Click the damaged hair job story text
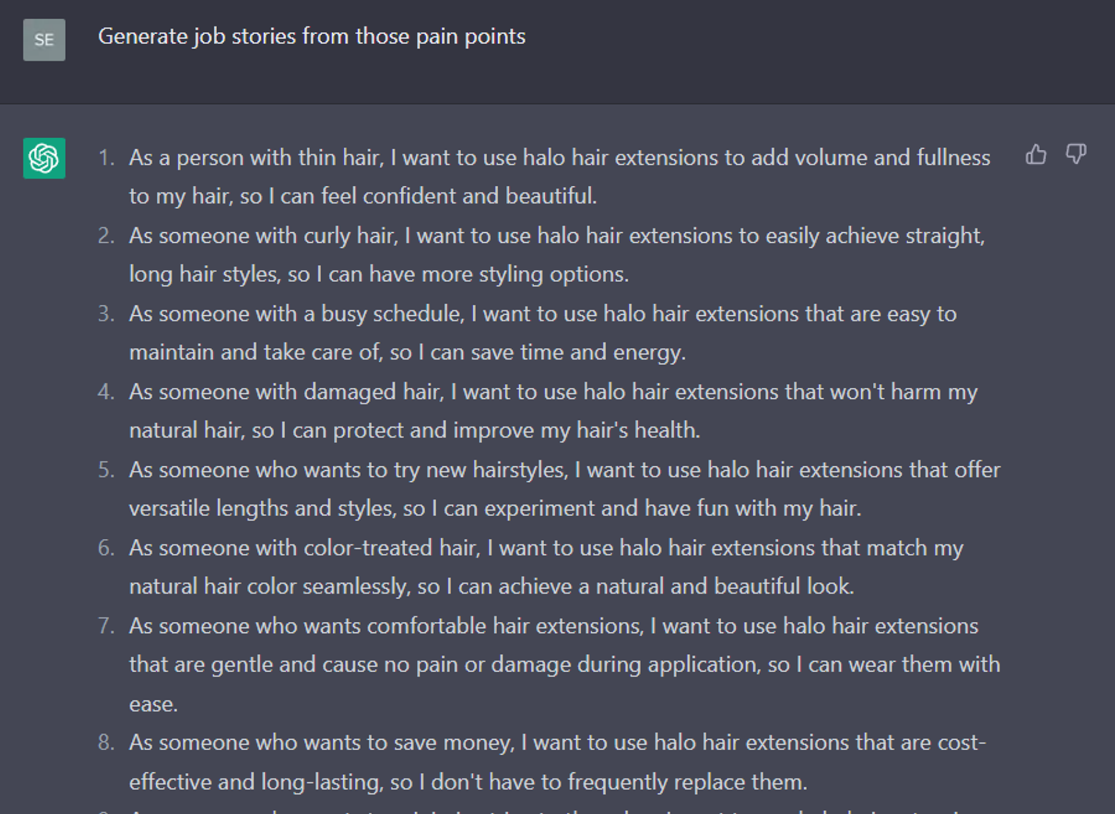 (553, 410)
